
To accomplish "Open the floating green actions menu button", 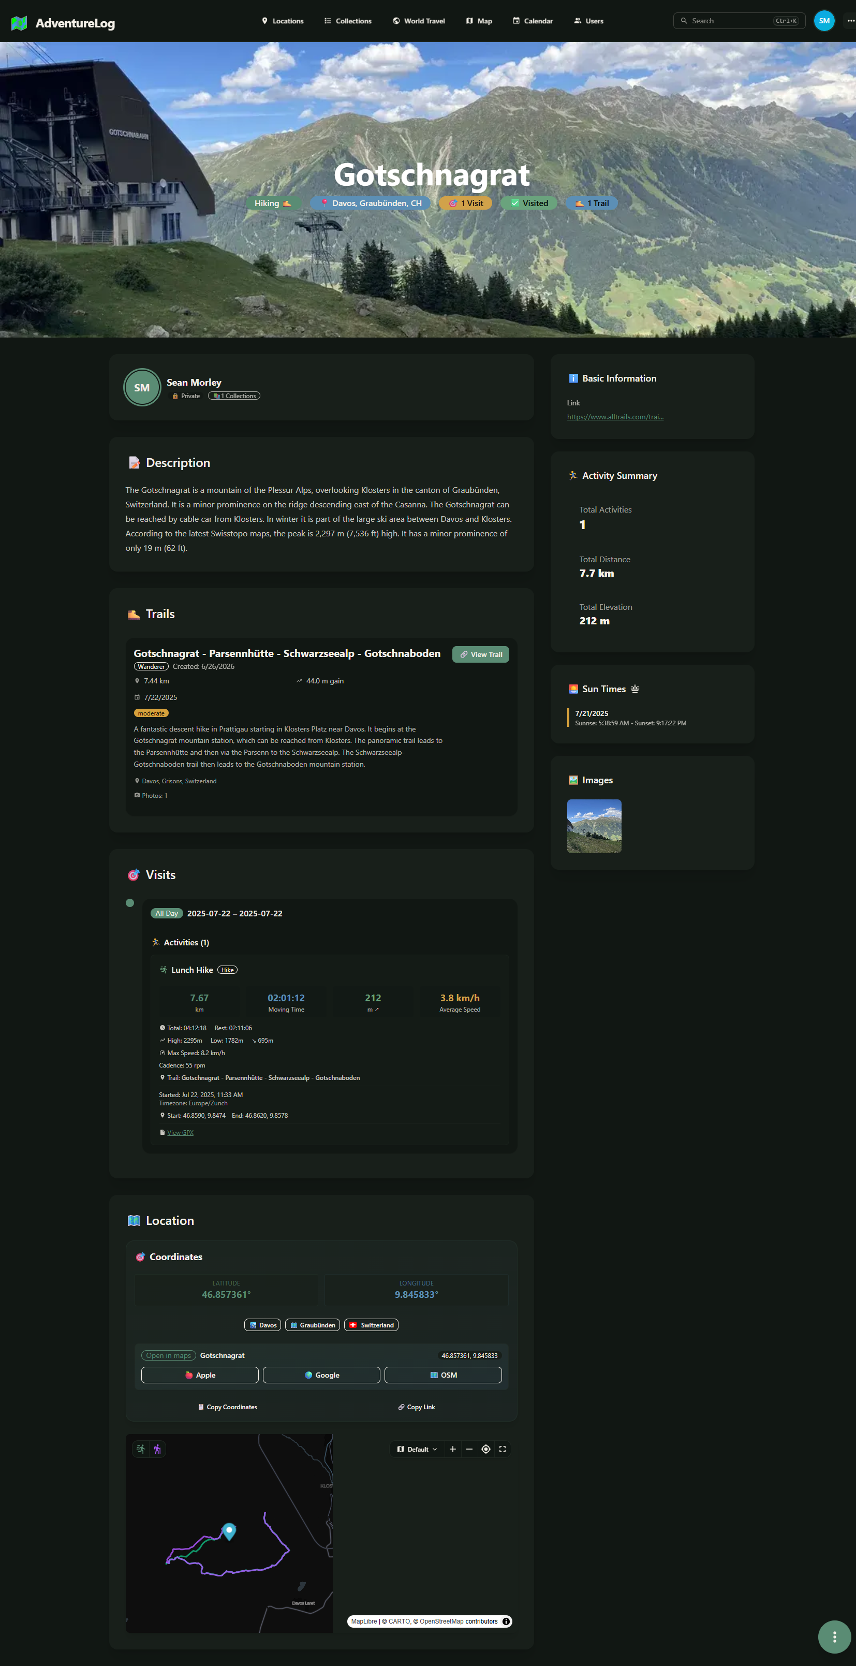I will pos(834,1637).
